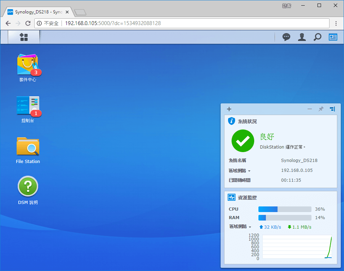Viewport: 344px width, 271px height.
Task: Open the notifications speech bubble icon
Action: 286,37
